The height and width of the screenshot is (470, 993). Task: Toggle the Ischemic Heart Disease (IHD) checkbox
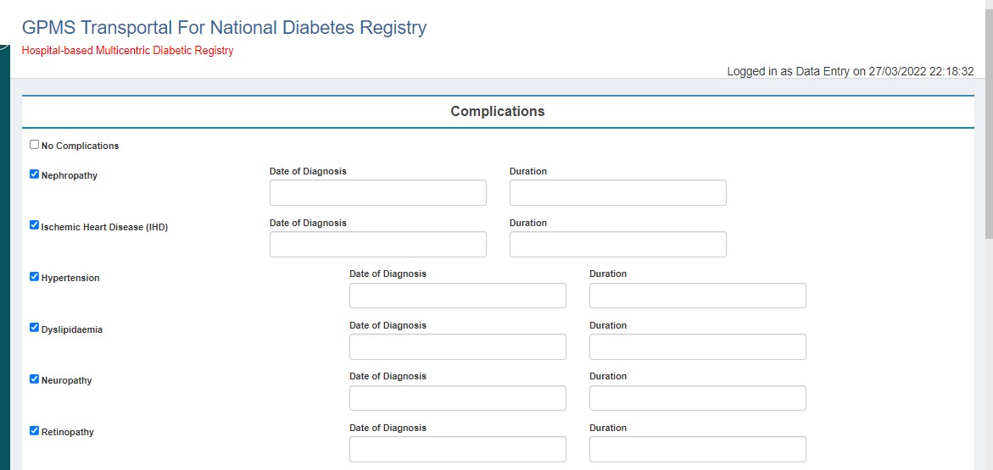coord(34,225)
